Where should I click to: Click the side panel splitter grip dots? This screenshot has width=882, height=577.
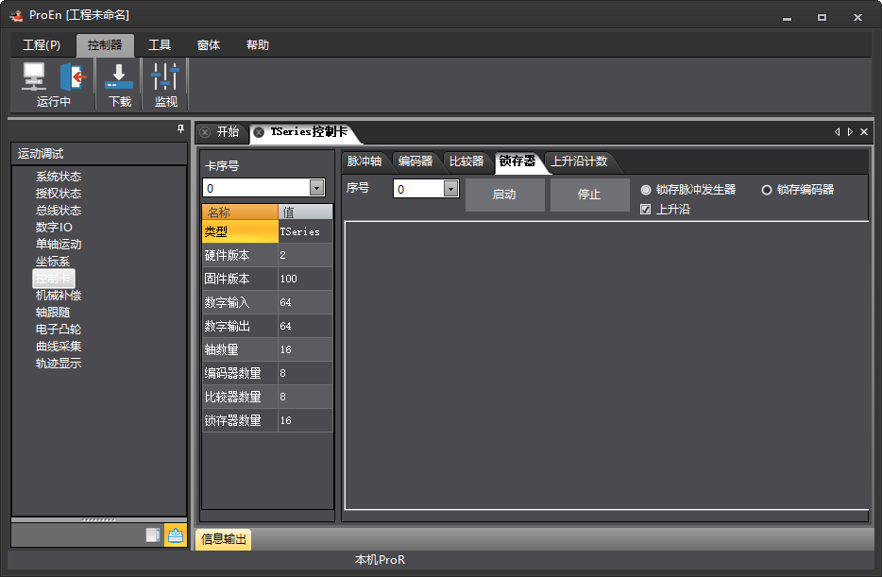99,520
